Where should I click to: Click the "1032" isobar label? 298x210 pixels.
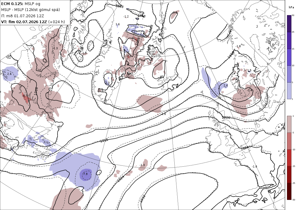142,198
